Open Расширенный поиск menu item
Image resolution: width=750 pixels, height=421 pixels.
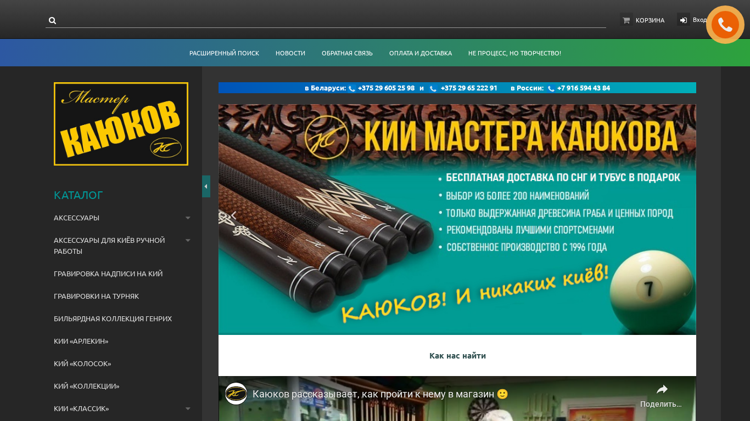pos(224,53)
